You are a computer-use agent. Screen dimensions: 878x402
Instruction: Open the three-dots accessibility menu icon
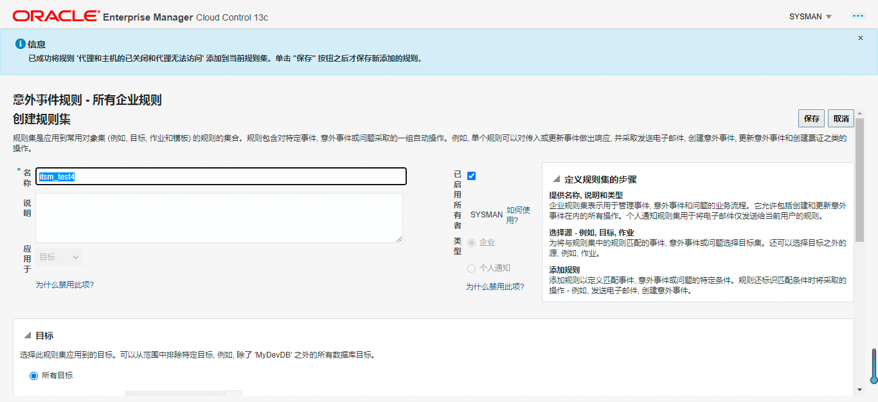(x=858, y=16)
